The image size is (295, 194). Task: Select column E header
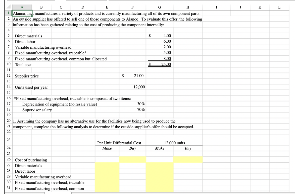tap(107, 7)
